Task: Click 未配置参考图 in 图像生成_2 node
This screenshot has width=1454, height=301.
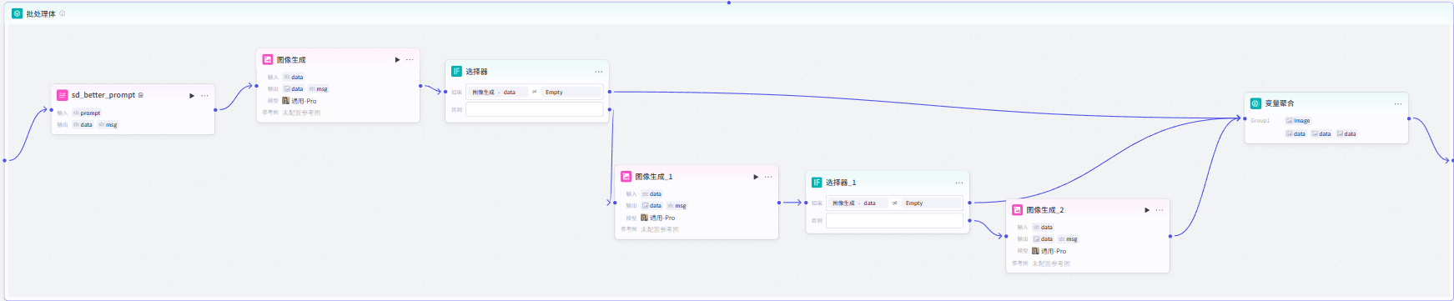Action: click(1051, 263)
